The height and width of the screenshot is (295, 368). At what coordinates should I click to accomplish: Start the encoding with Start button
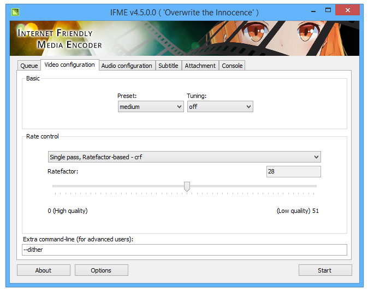pyautogui.click(x=325, y=270)
